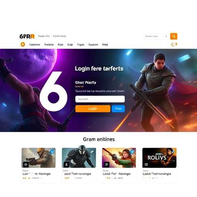The image size is (197, 197).
Task: Click the orange circle icon in nav bar
Action: tap(23, 44)
